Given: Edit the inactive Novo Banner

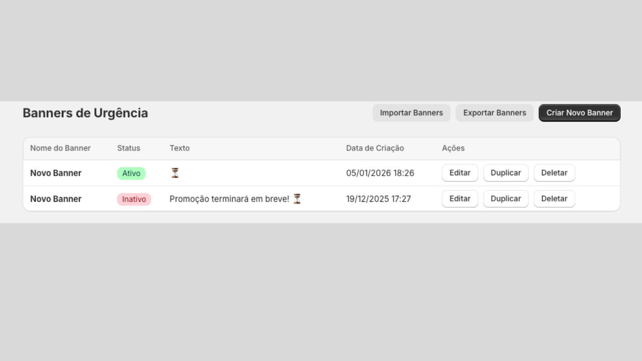Looking at the screenshot, I should [x=460, y=199].
